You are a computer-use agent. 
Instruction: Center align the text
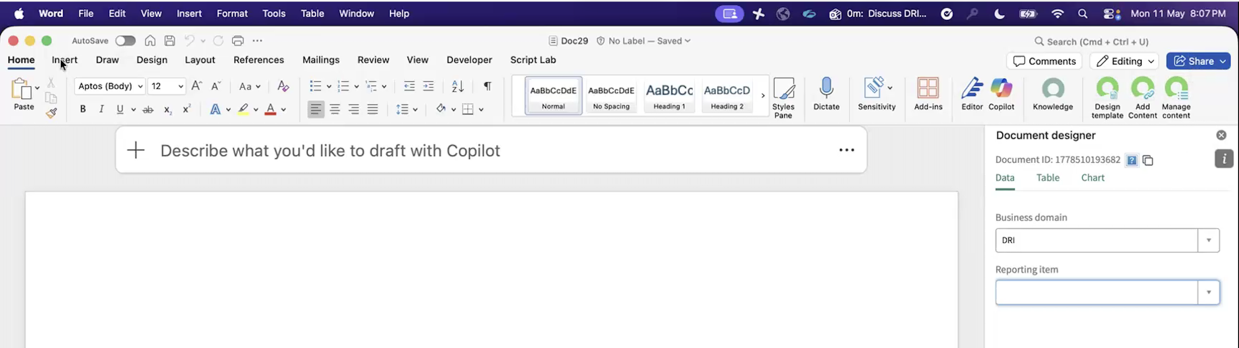click(335, 109)
